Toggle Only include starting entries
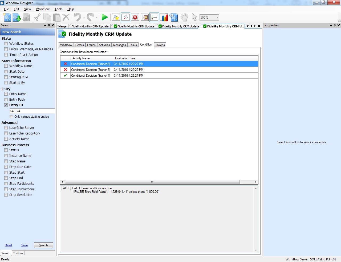 (11, 117)
